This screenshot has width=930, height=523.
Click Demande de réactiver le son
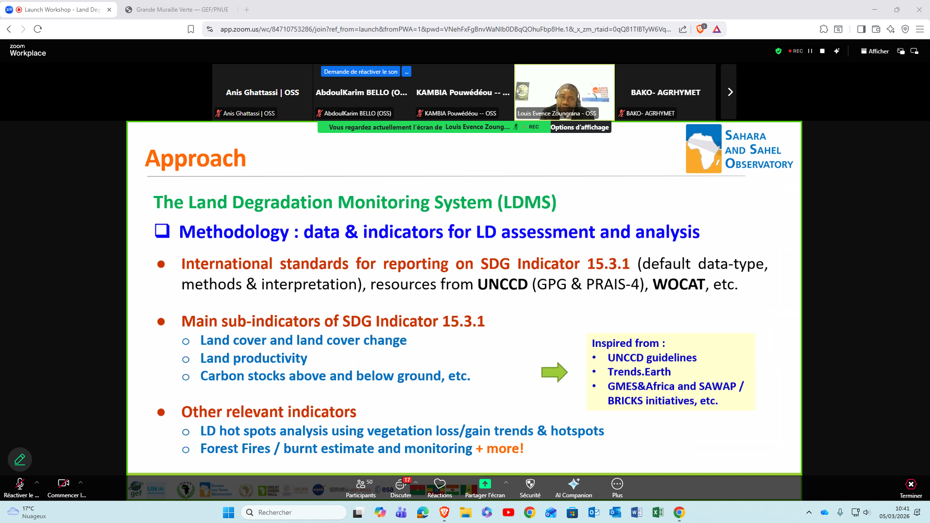pos(360,71)
